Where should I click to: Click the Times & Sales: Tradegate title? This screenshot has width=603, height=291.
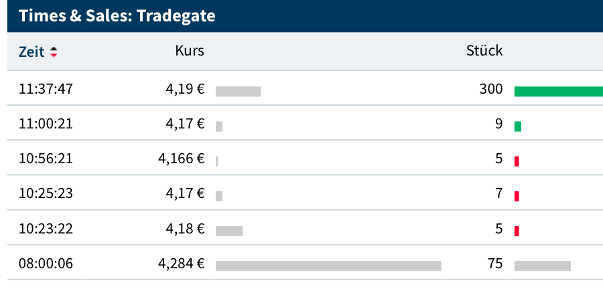117,16
